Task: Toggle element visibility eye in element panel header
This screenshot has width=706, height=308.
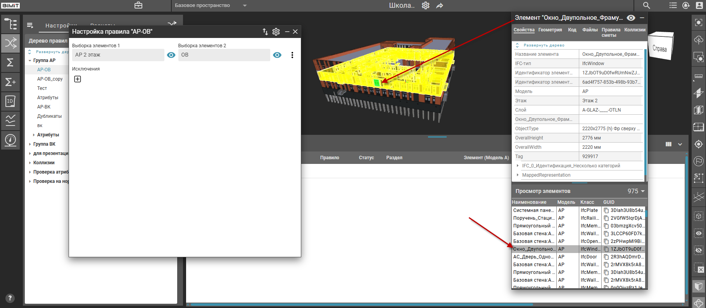Action: [x=631, y=18]
